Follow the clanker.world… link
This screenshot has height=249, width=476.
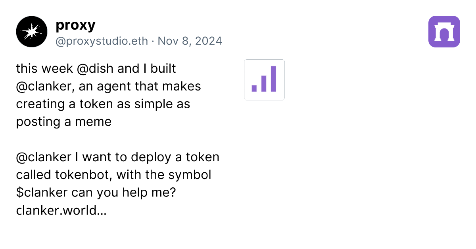61,211
